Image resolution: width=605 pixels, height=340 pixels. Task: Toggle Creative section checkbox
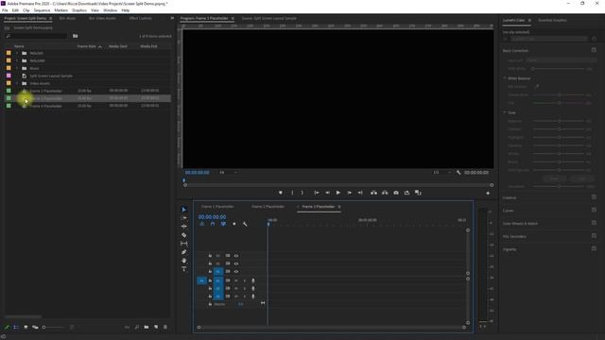coord(594,197)
